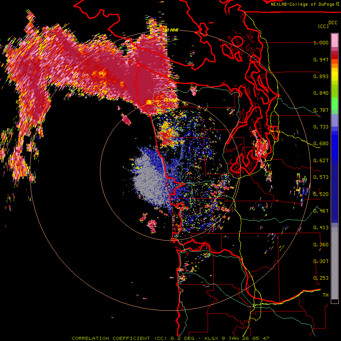Click the 05:47 timestamp in footer

pos(261,338)
